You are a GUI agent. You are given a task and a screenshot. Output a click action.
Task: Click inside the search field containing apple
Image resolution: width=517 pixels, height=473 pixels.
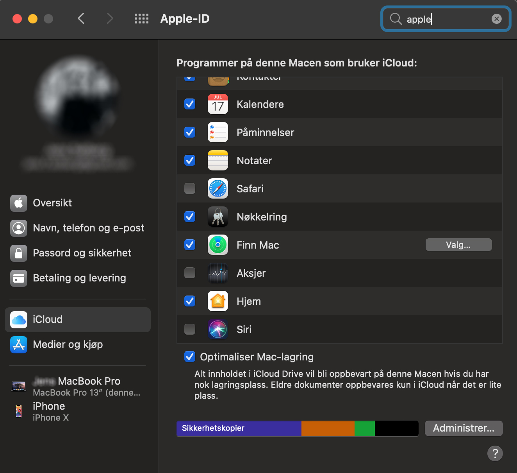point(446,19)
